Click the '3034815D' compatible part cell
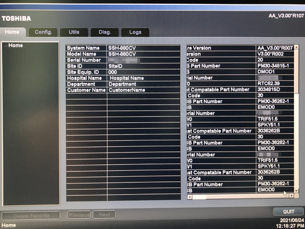 [275, 89]
